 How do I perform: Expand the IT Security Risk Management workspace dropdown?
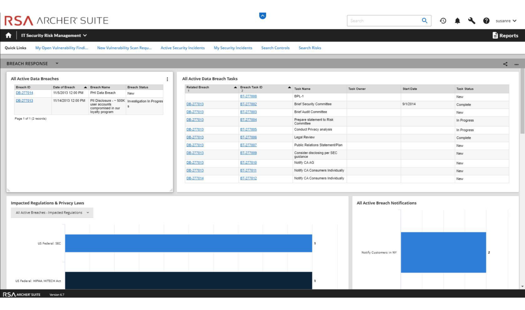[x=85, y=35]
